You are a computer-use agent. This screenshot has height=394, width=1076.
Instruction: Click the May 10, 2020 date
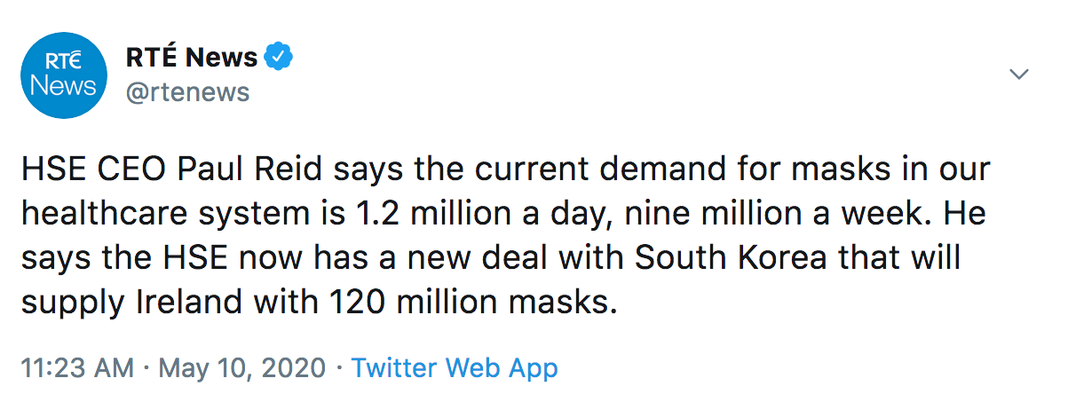pyautogui.click(x=242, y=367)
